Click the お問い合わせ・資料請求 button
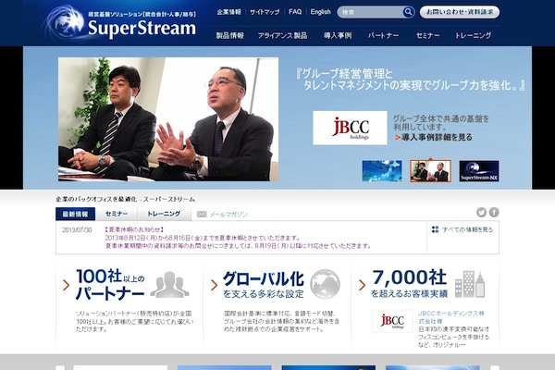Viewport: 555px width, 370px height. coord(460,12)
